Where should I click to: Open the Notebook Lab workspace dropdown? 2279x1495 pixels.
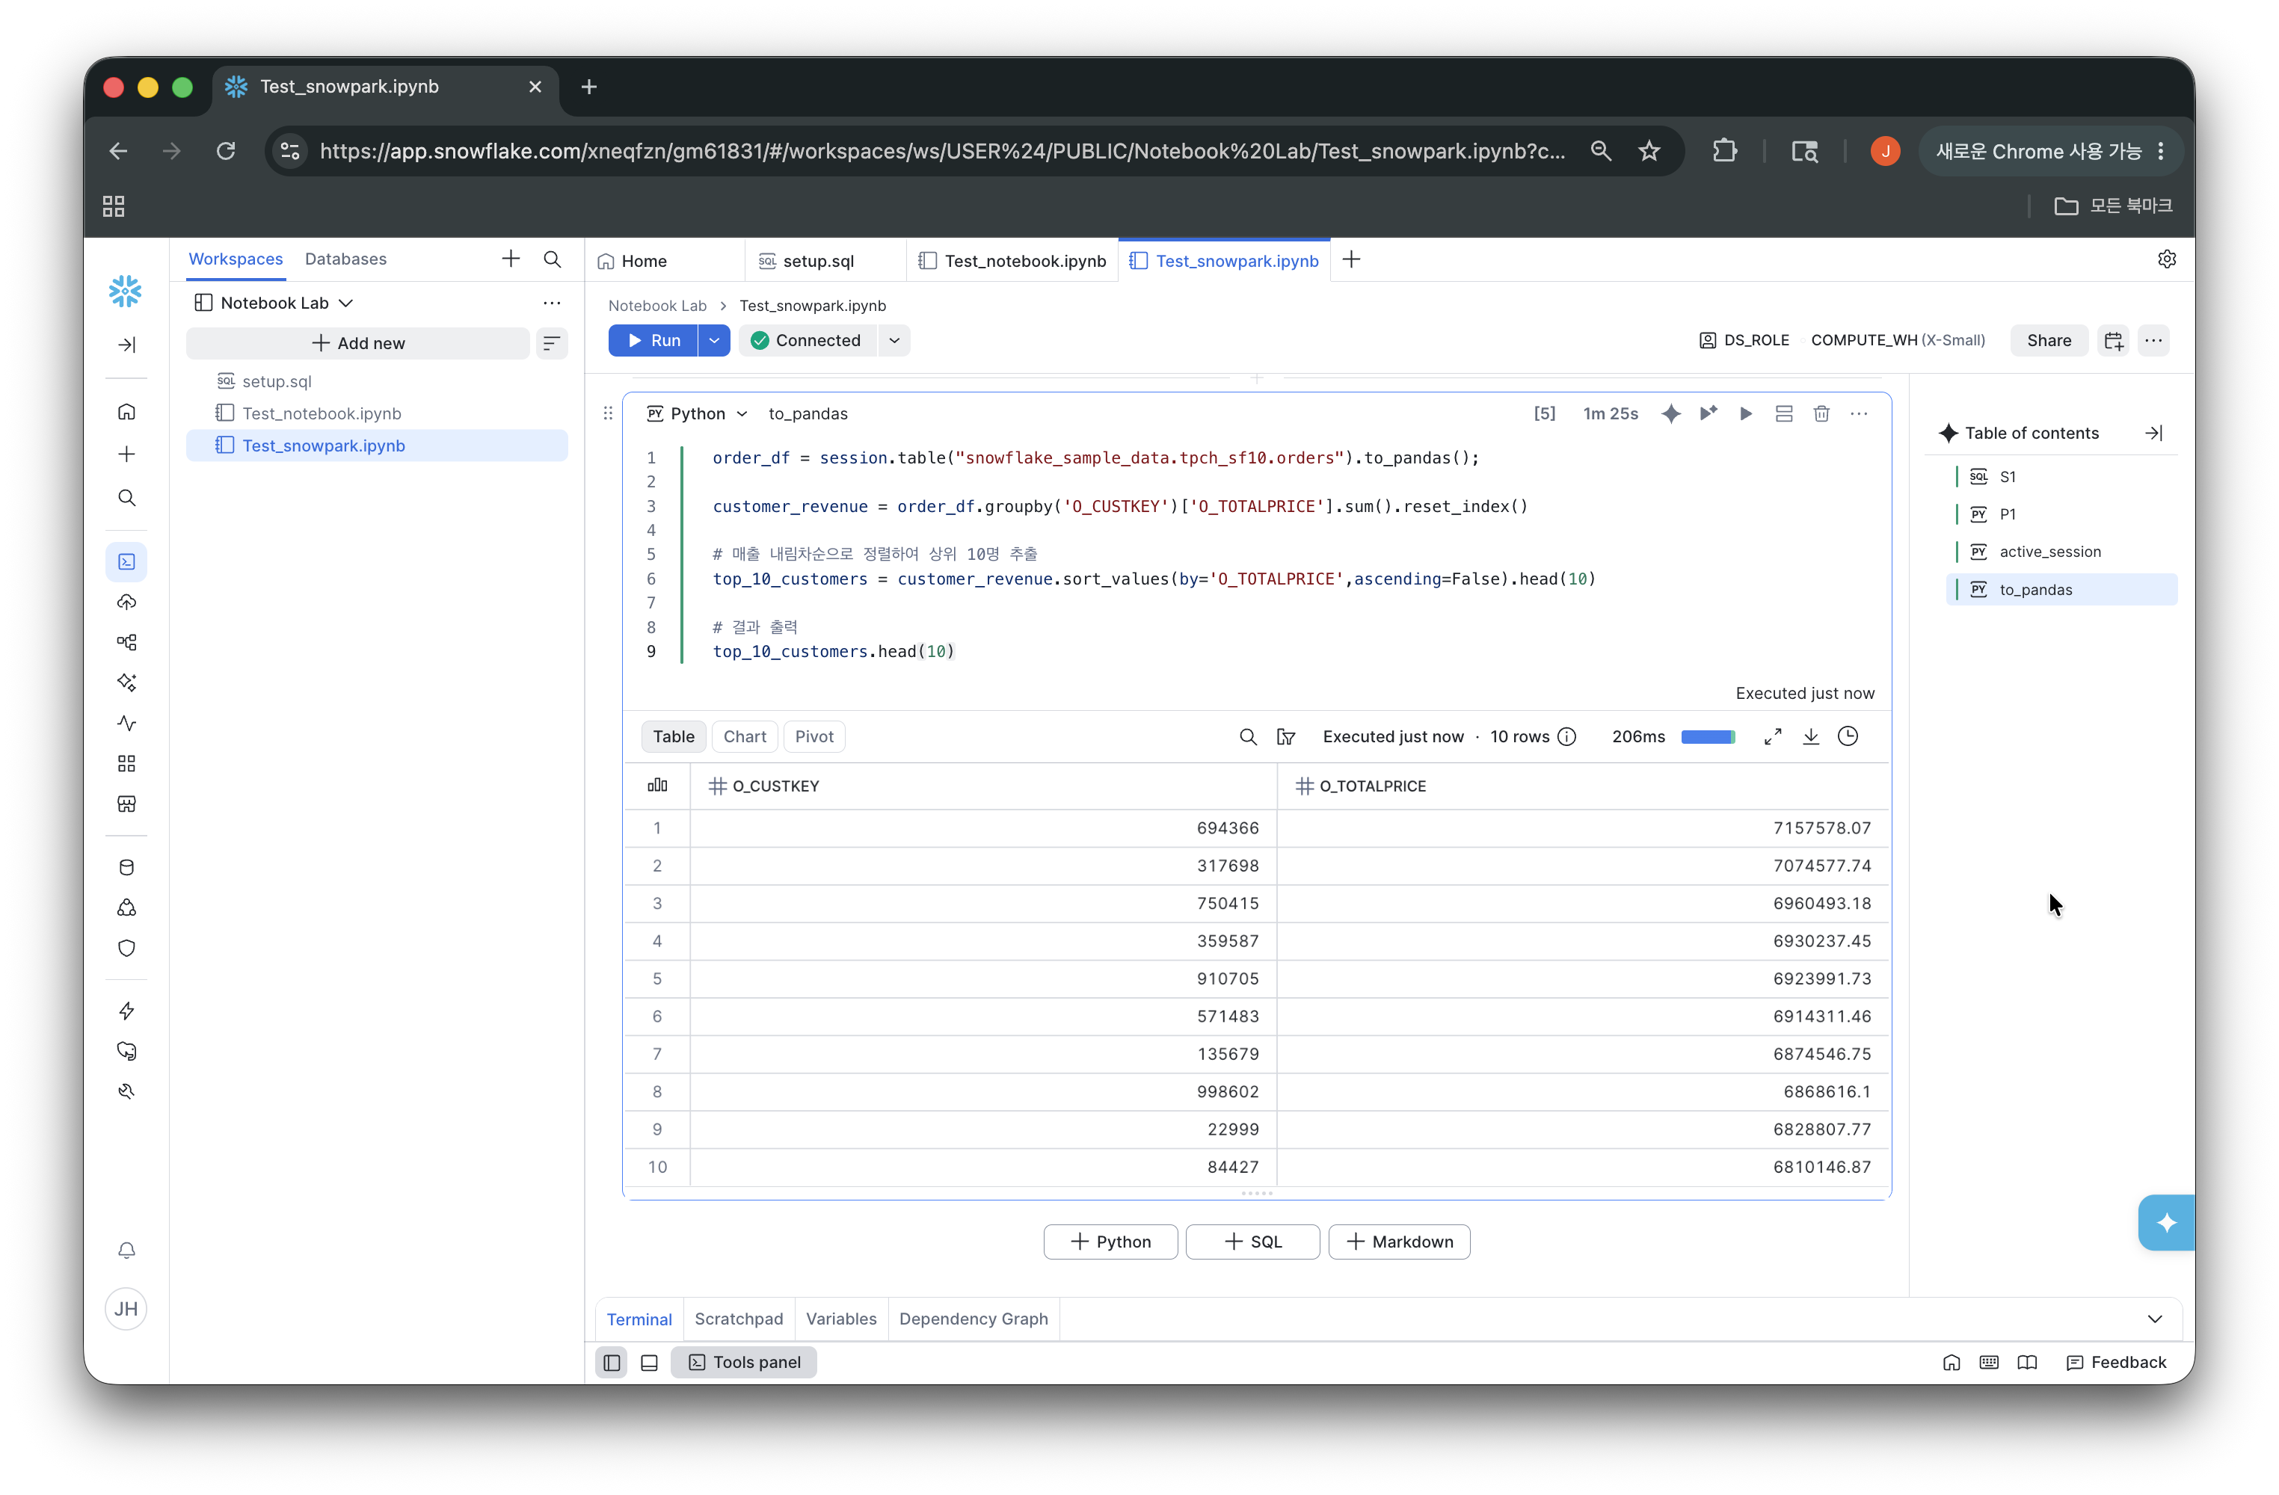click(274, 303)
